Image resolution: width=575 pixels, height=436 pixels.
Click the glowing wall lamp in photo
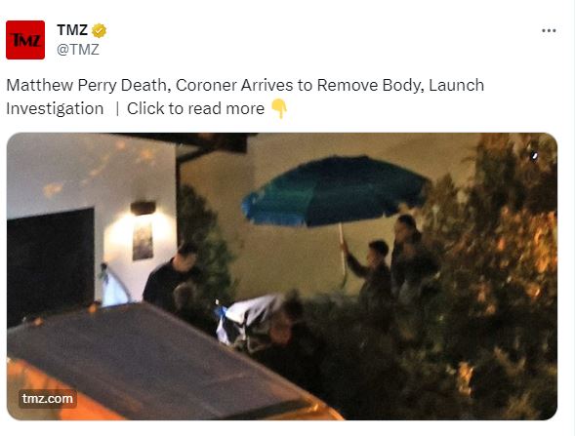[143, 208]
